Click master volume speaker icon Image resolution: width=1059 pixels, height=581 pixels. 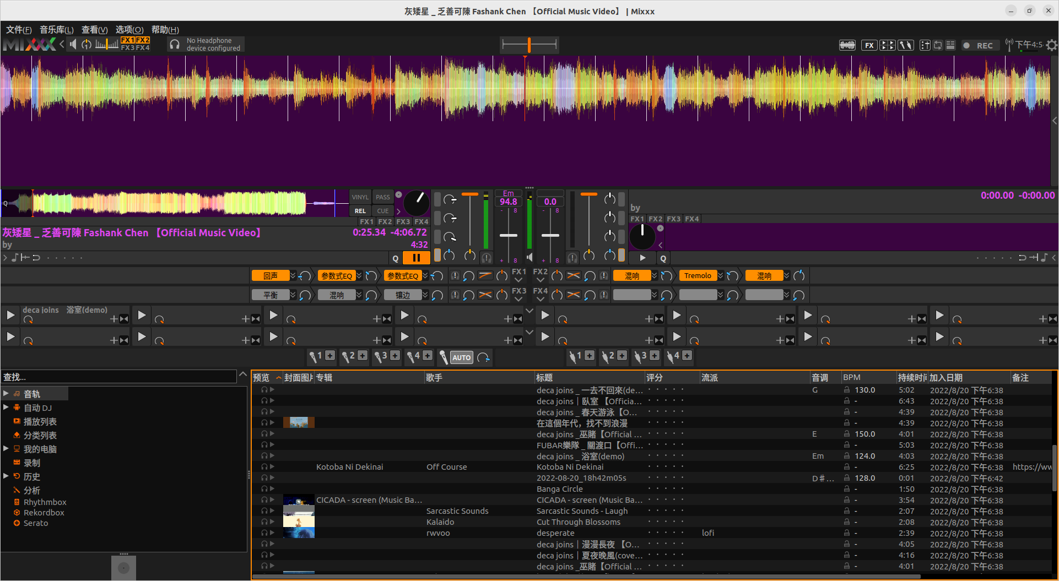coord(73,44)
